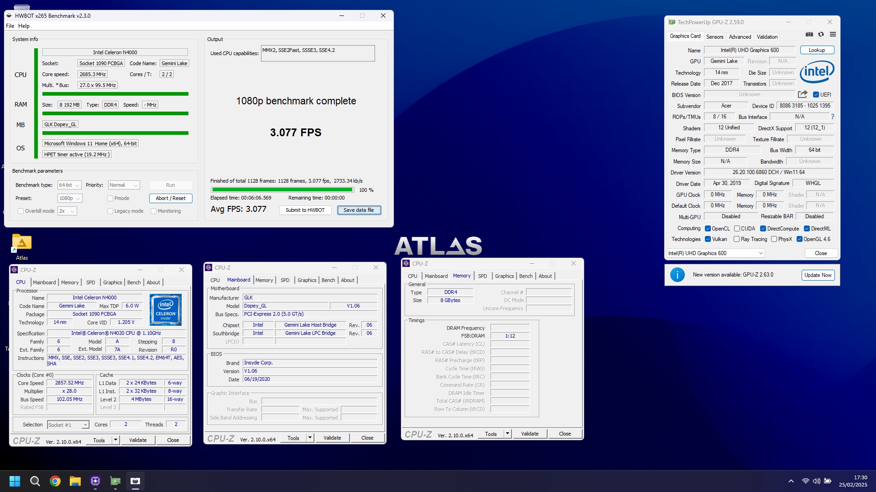Click the Intel logo in GPU-Z
The height and width of the screenshot is (492, 876).
[817, 72]
